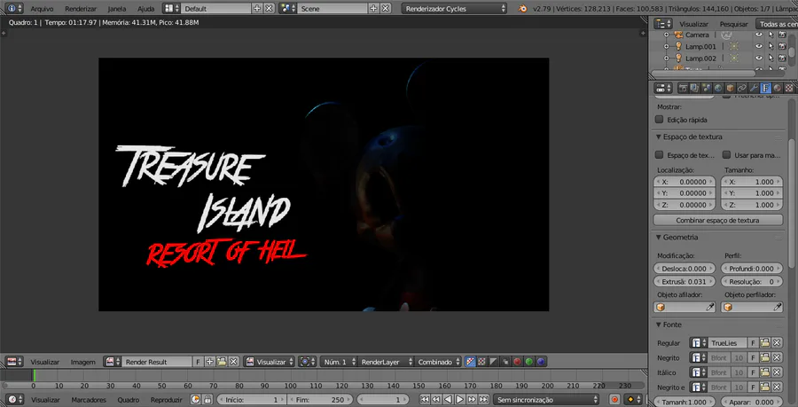Image resolution: width=798 pixels, height=407 pixels.
Task: Click the Blender info editor icon
Action: point(12,8)
